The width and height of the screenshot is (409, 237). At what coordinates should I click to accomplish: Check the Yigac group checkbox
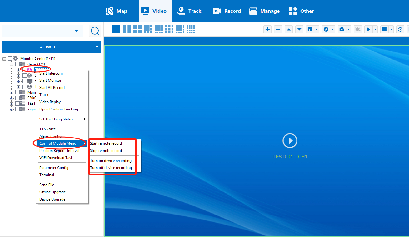17,109
